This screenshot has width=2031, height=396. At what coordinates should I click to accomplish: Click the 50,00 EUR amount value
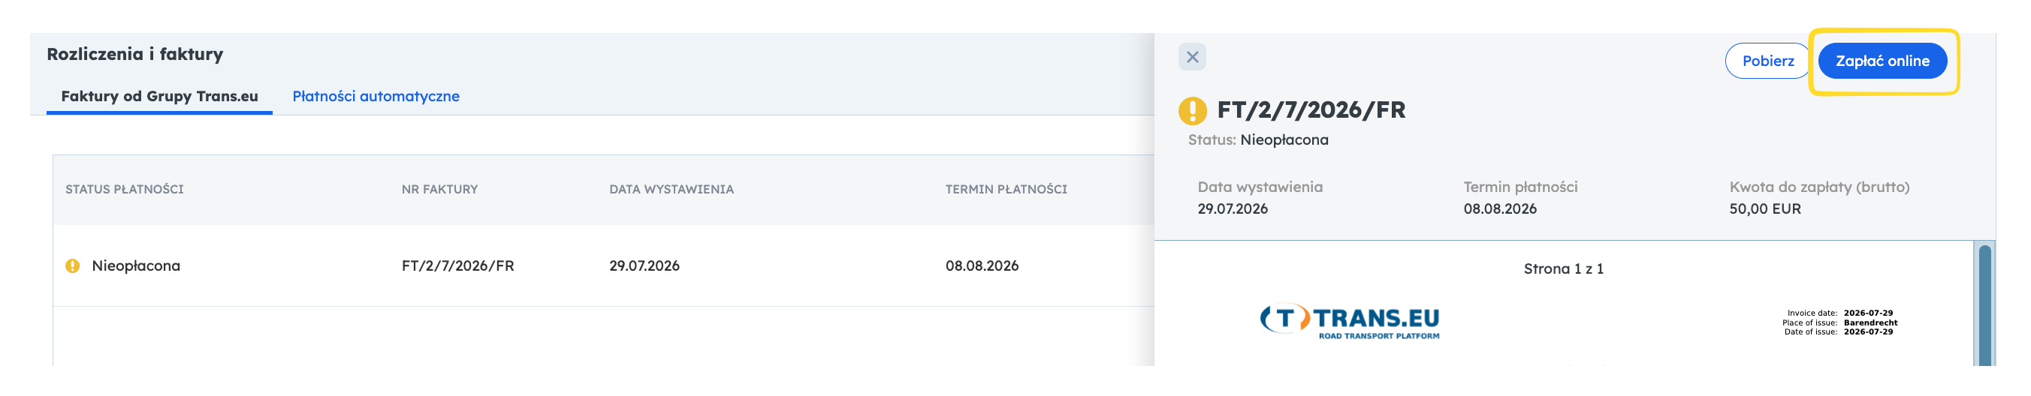(1764, 209)
